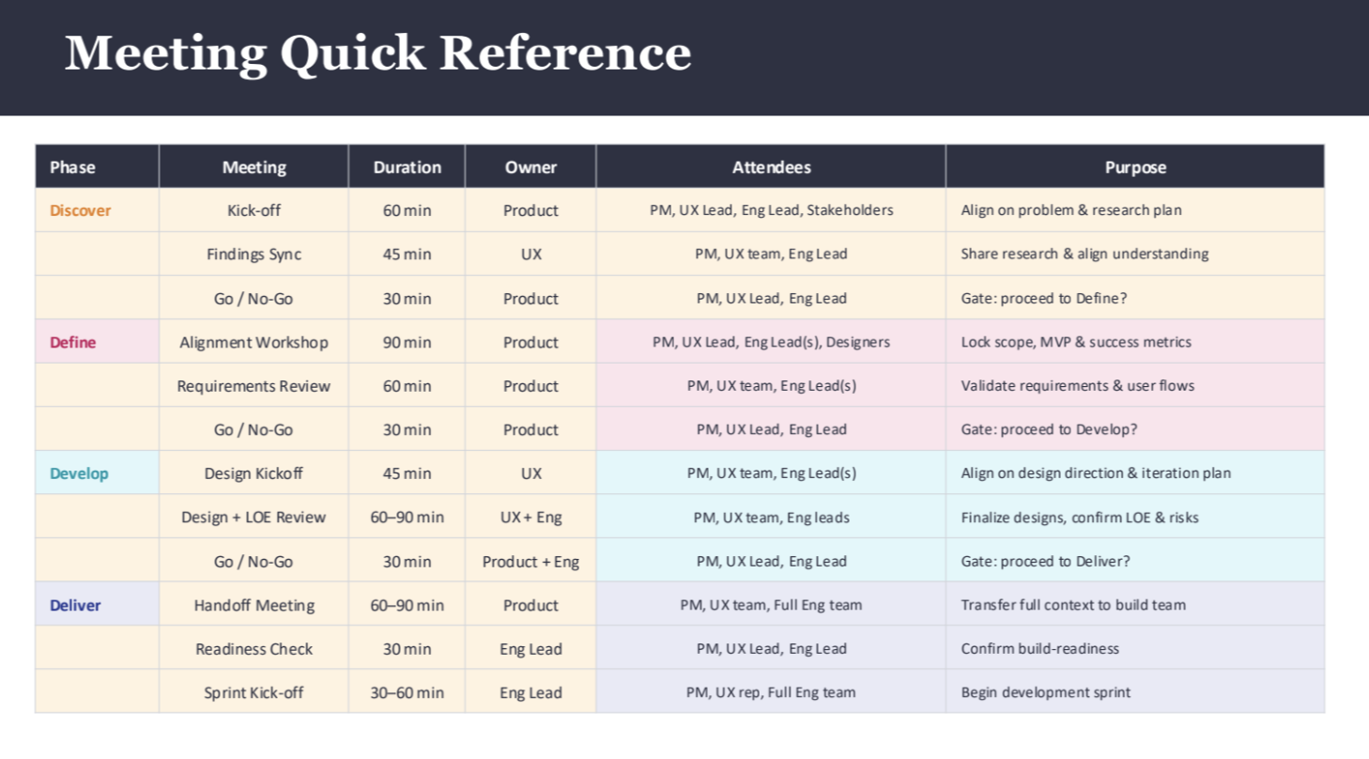Viewport: 1369px width, 759px height.
Task: Click the Gate: proceed to Define? cell
Action: coord(1042,298)
